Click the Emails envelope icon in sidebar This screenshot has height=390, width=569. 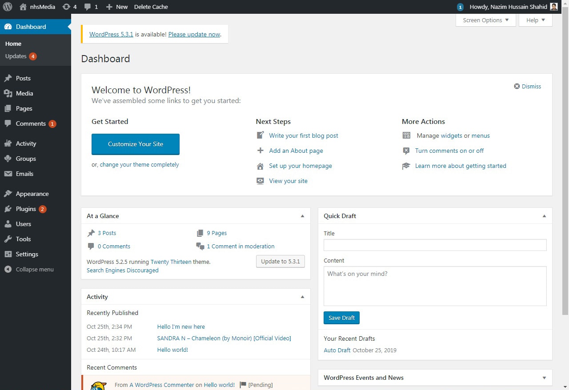pos(8,174)
